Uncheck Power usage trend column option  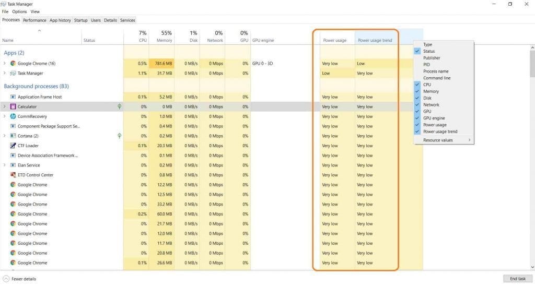tap(440, 132)
